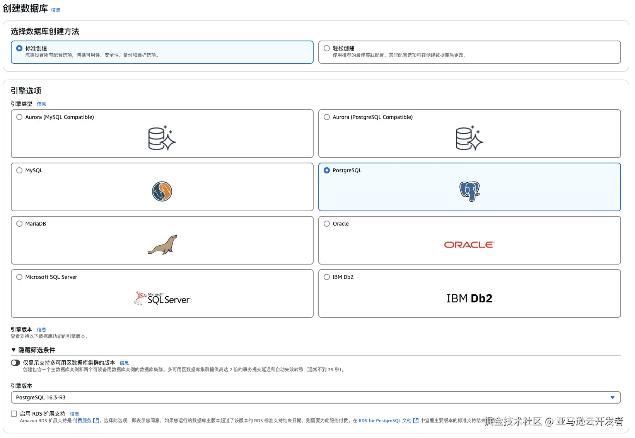The image size is (635, 438).
Task: Select the Oracle engine radio button
Action: point(327,224)
